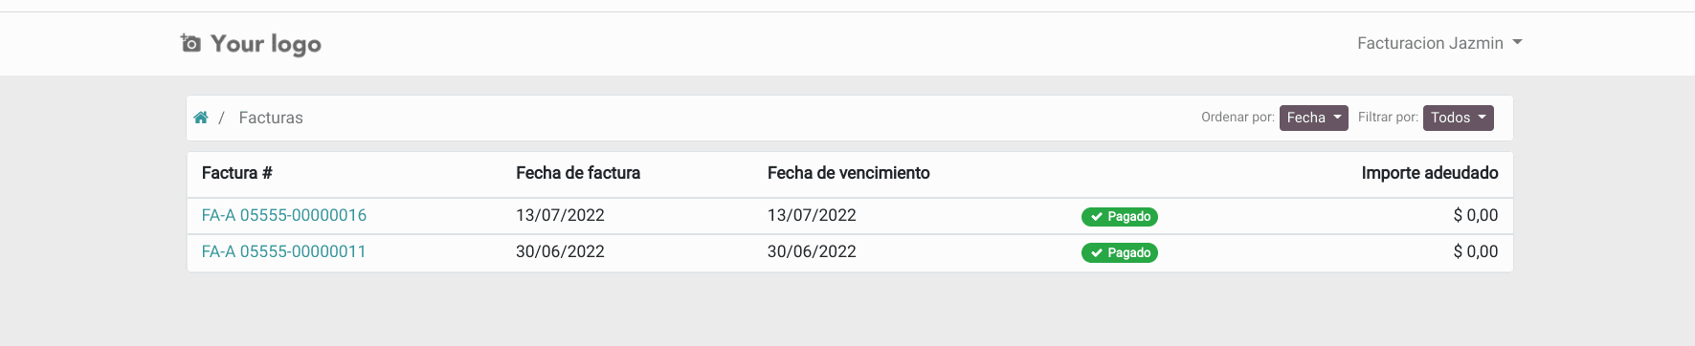
Task: Click the $ 0,00 amount in first row
Action: [1476, 215]
